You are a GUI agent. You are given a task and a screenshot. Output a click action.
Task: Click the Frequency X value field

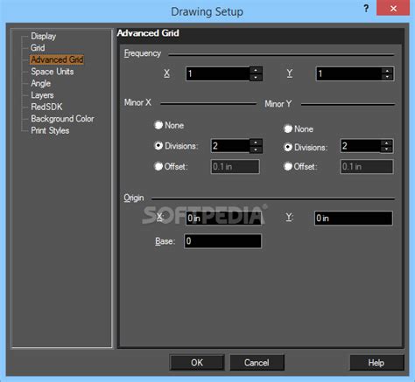pyautogui.click(x=218, y=73)
